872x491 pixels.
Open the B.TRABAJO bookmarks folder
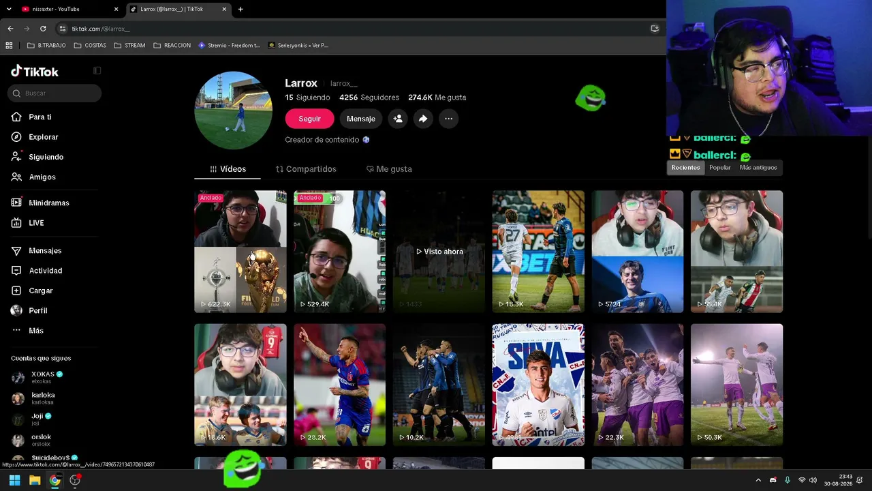(x=46, y=46)
